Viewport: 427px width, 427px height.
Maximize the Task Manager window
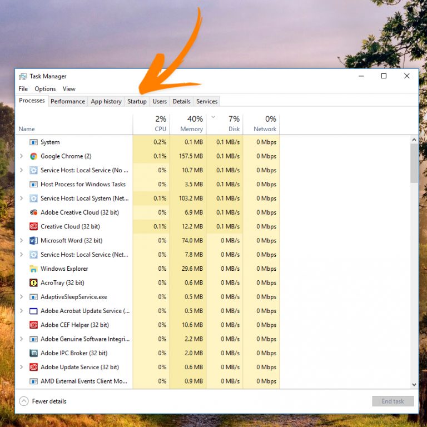[384, 76]
